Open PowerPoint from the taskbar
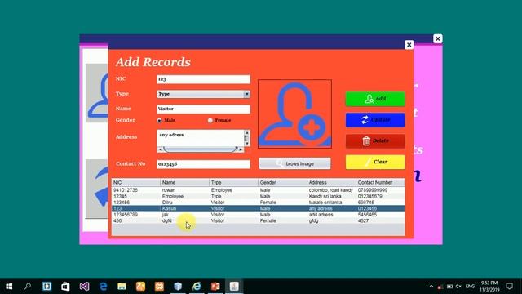 215,287
